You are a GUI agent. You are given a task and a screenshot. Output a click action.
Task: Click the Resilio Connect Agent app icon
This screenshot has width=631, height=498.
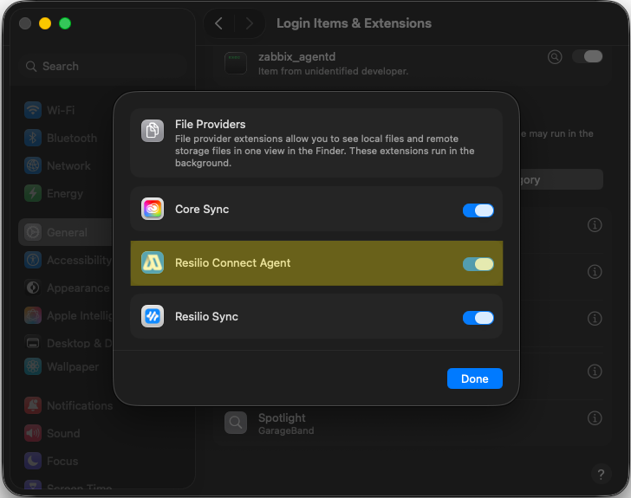coord(153,262)
